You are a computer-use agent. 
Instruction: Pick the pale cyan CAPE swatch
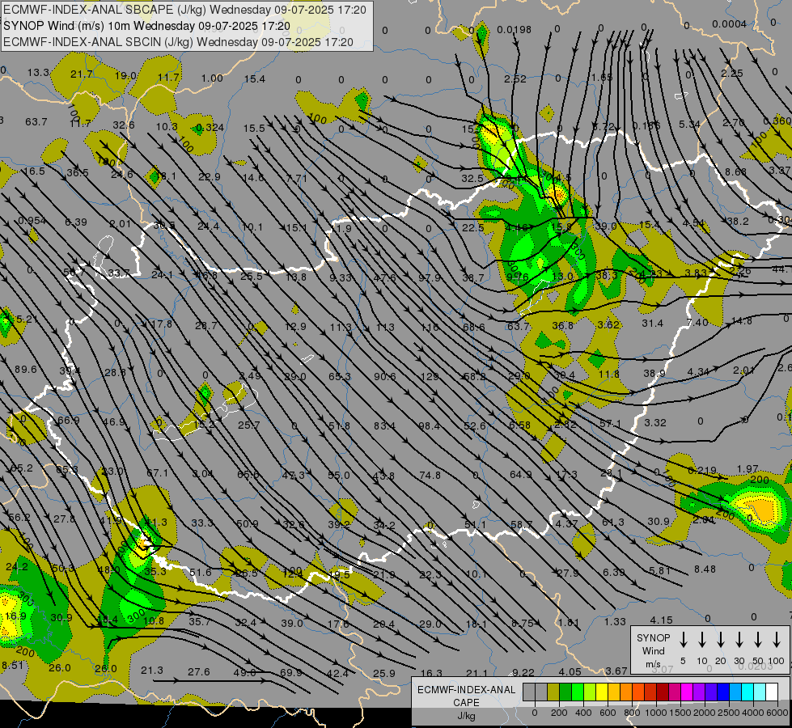759,692
